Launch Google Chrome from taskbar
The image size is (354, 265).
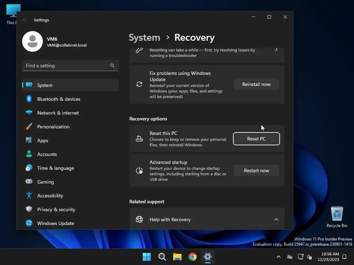pos(193,257)
